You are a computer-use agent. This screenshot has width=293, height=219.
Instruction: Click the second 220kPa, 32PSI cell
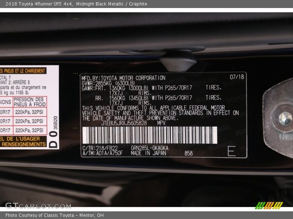coord(29,121)
